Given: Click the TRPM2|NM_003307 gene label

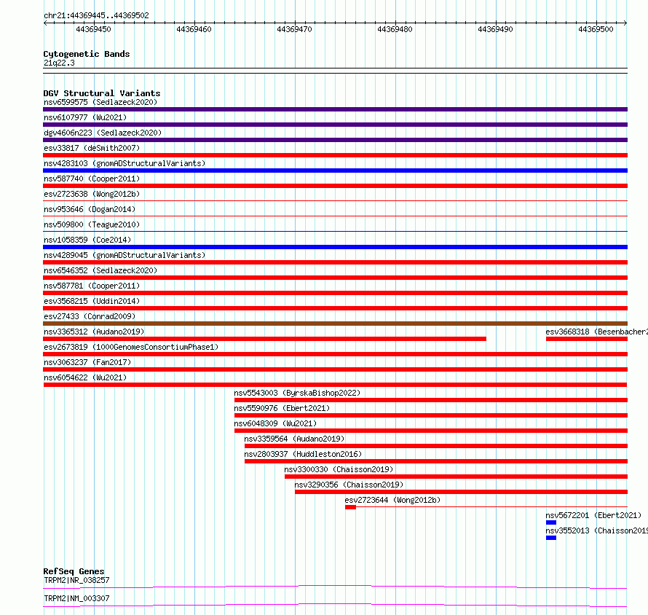Looking at the screenshot, I should pyautogui.click(x=76, y=598).
